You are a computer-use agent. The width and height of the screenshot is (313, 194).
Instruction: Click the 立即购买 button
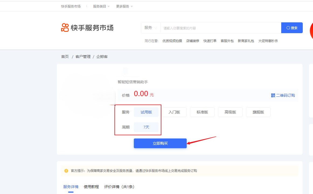click(x=160, y=143)
